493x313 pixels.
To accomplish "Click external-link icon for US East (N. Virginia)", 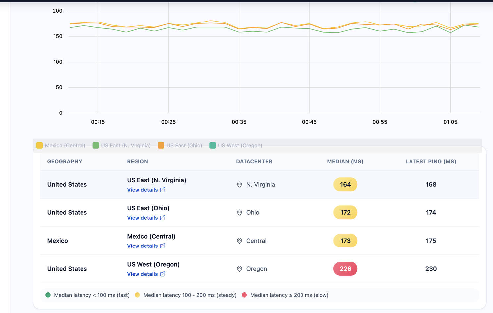I will coord(163,190).
